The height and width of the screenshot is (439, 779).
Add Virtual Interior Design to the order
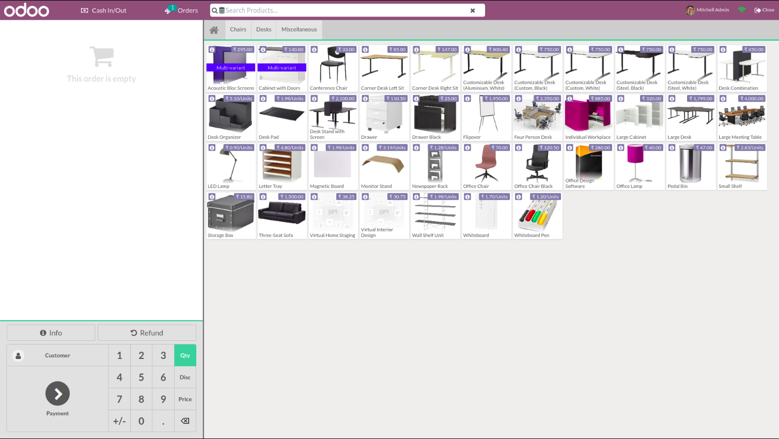tap(384, 216)
